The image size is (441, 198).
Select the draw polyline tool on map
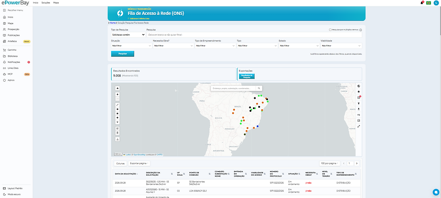(x=117, y=105)
